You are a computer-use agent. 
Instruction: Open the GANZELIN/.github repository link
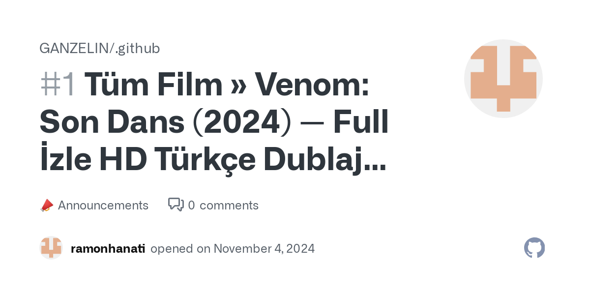[x=100, y=48]
